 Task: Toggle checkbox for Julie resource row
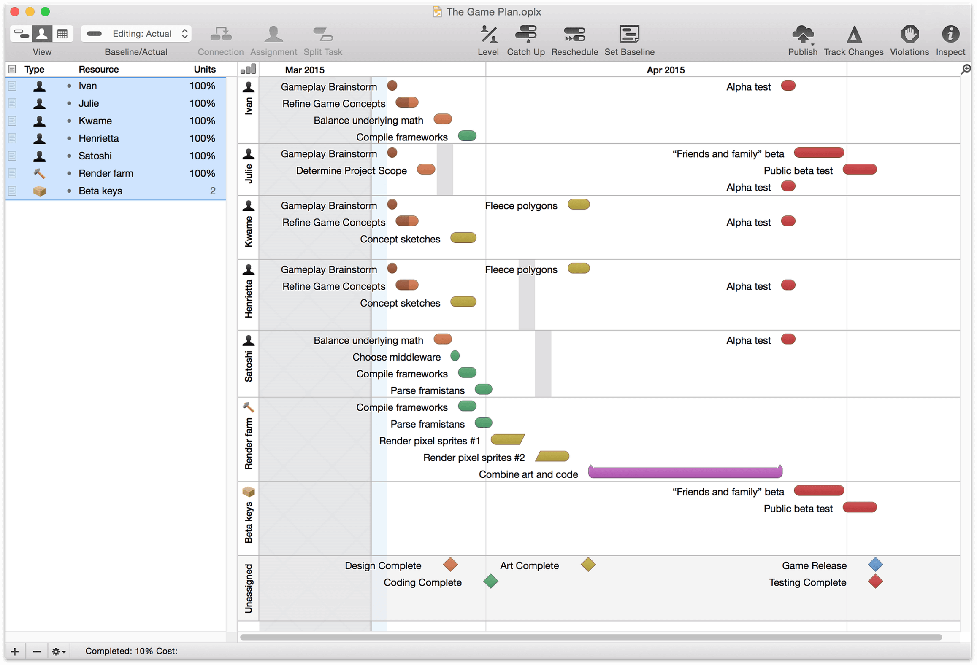click(x=14, y=103)
